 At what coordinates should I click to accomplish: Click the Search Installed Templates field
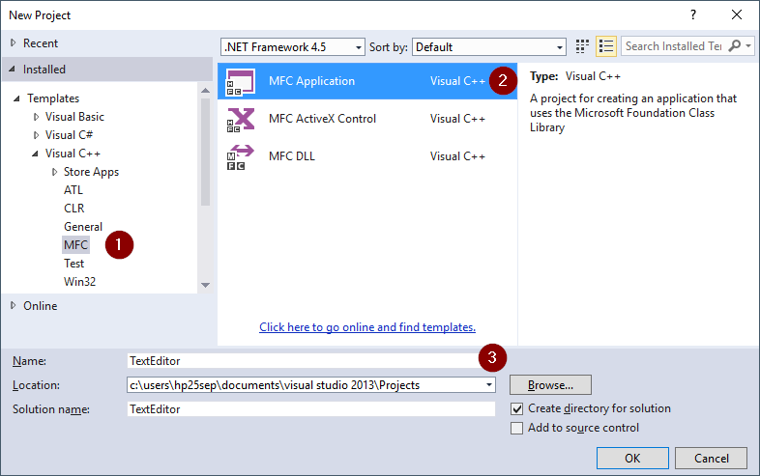674,46
